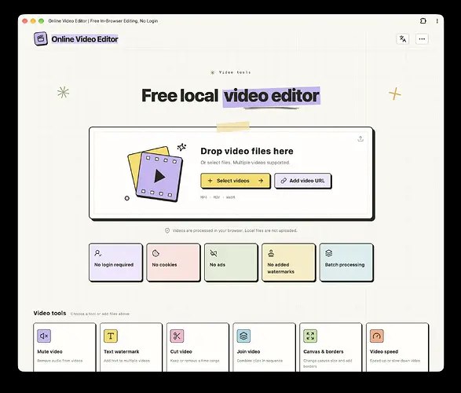Click the Online Video Editor title link
This screenshot has height=393, width=461.
click(x=85, y=39)
